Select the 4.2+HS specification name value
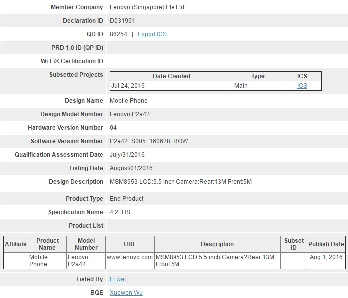Image resolution: width=348 pixels, height=298 pixels. [x=120, y=212]
